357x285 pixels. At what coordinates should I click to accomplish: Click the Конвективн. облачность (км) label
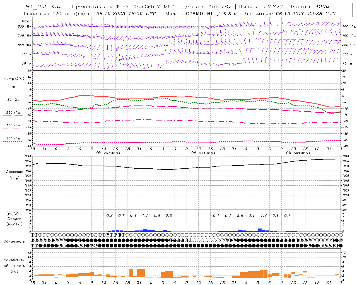pyautogui.click(x=14, y=266)
